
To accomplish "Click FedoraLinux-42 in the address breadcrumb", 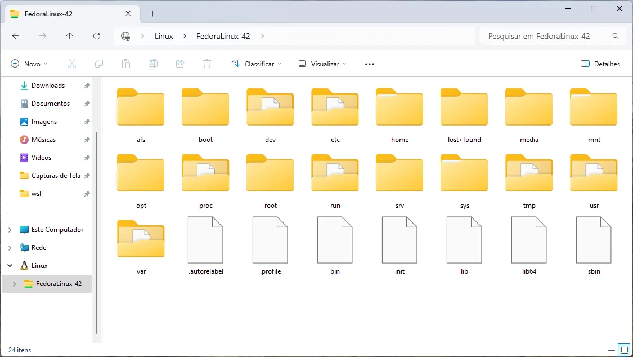I will pyautogui.click(x=223, y=36).
